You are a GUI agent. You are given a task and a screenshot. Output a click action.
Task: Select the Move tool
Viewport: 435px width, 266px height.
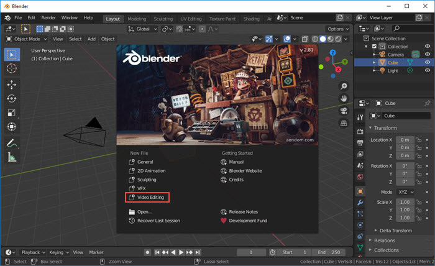coord(12,85)
